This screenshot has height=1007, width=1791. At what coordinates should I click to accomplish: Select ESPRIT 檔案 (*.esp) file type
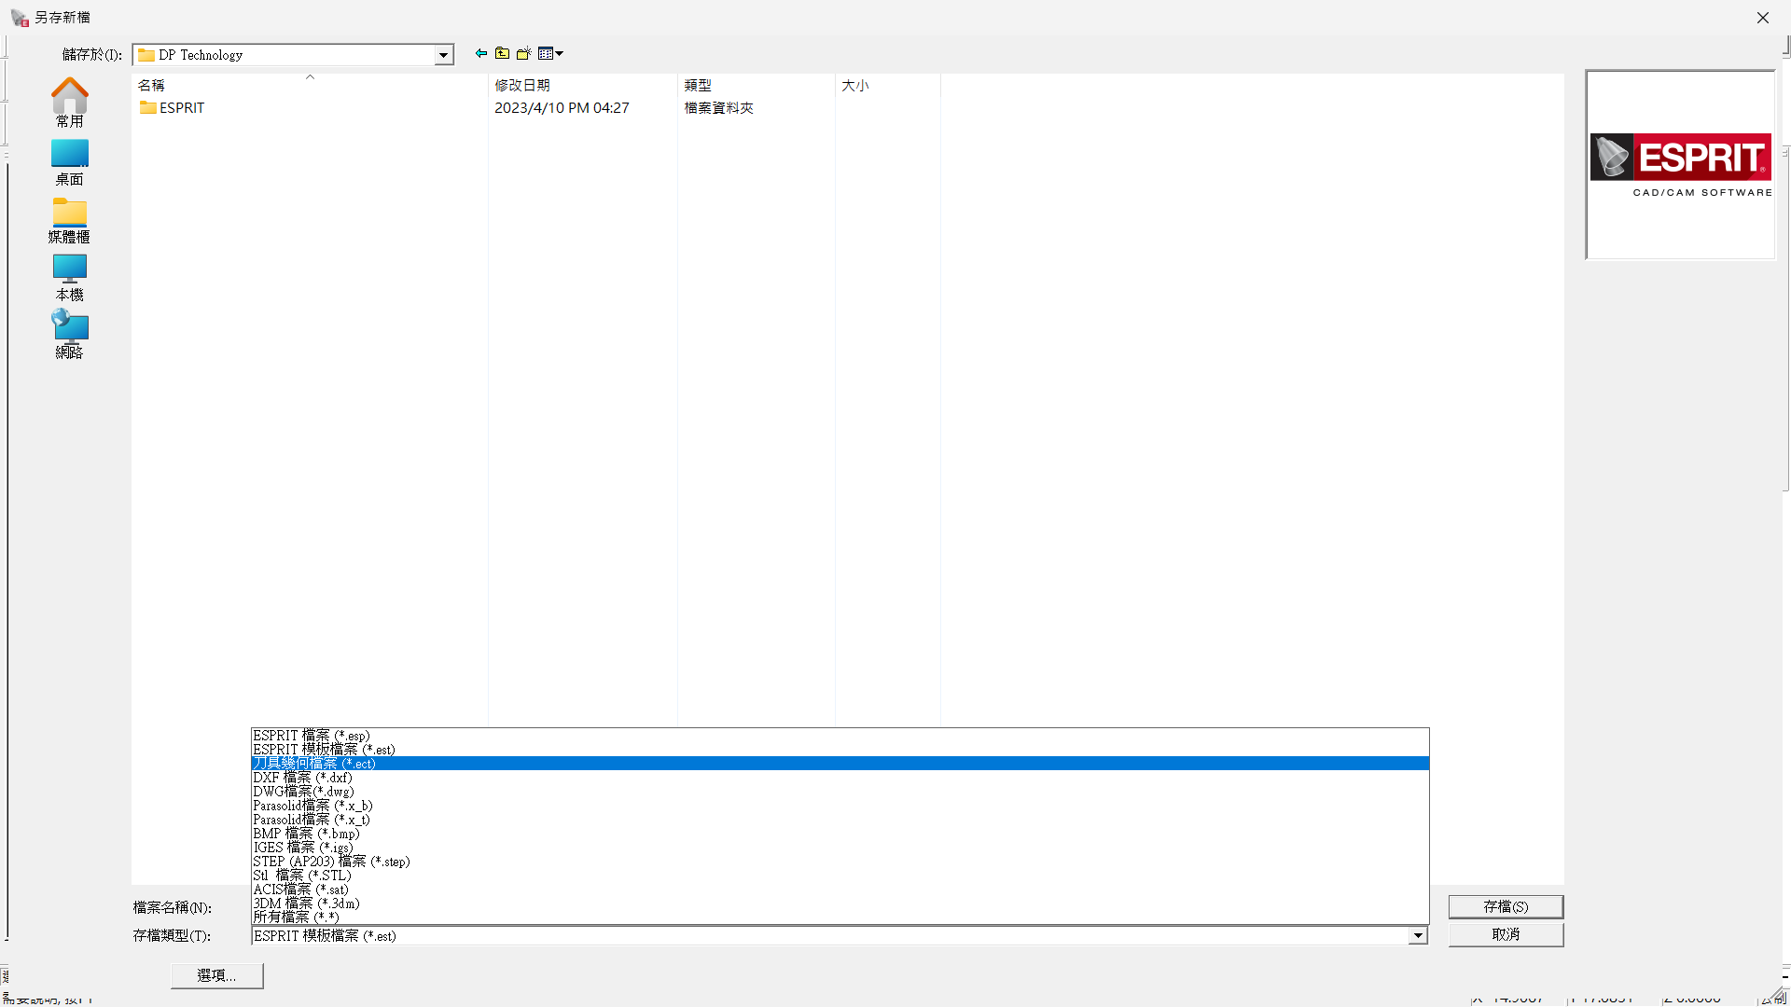pos(312,736)
